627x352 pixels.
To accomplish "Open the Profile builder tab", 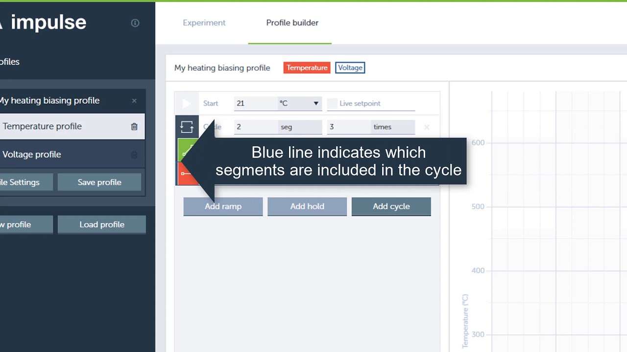I will (292, 23).
